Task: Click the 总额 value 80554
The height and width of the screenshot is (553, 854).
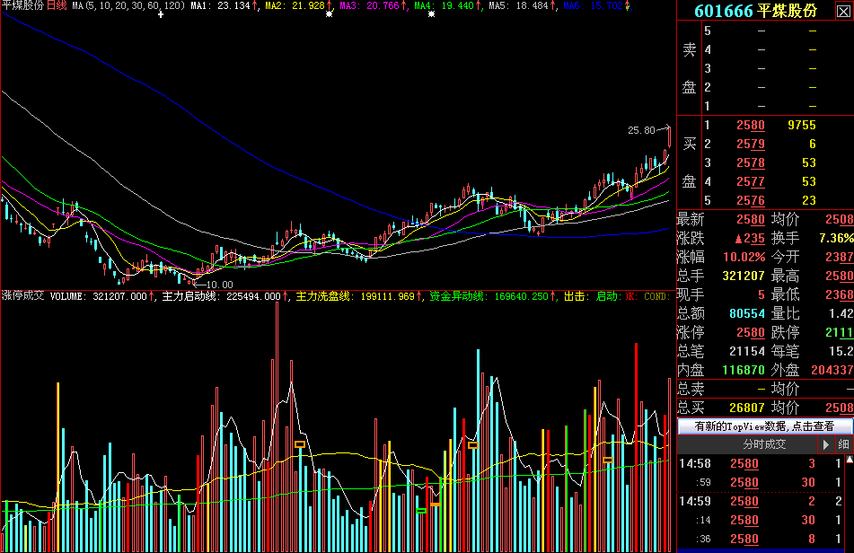Action: [747, 313]
